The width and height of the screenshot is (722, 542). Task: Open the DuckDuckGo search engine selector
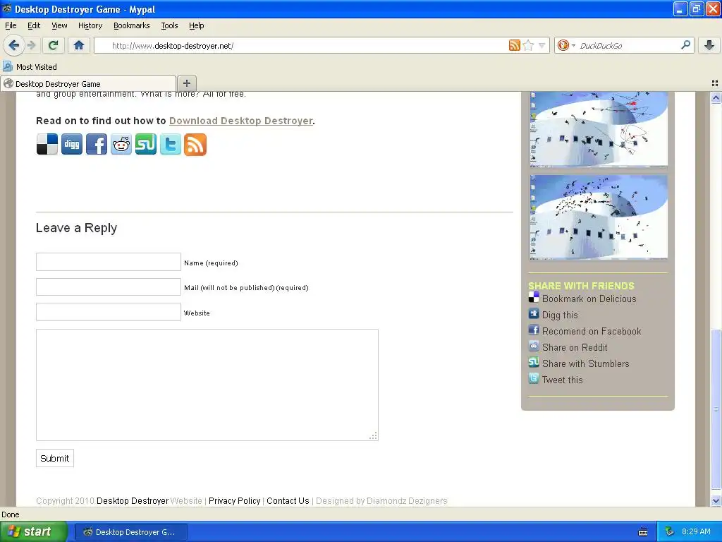566,45
